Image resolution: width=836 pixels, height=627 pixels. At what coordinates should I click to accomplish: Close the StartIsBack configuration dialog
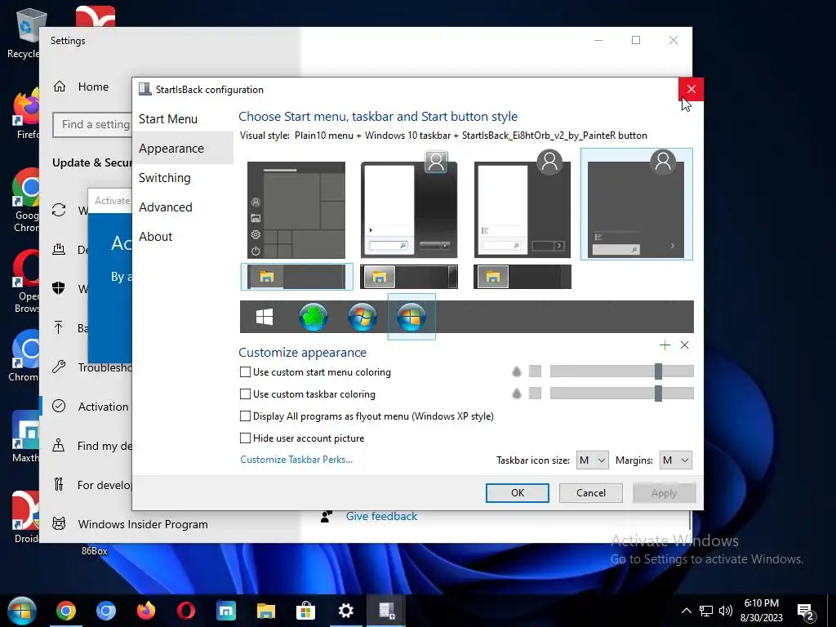click(691, 89)
